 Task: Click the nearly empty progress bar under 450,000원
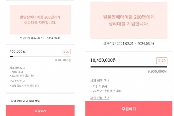(40, 57)
